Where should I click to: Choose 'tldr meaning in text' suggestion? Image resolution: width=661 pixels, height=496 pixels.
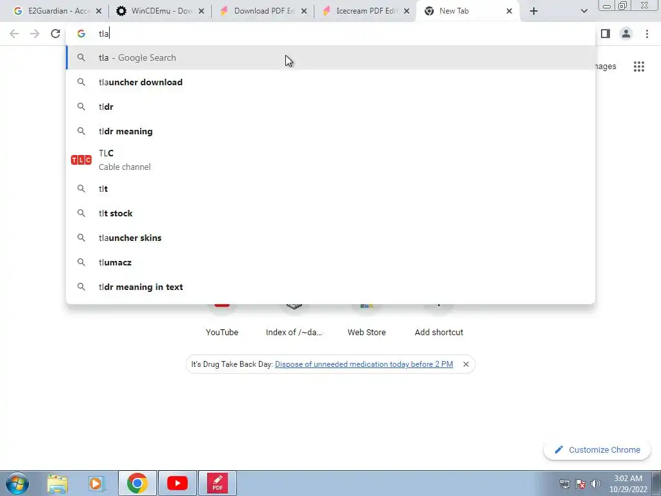tap(330, 287)
